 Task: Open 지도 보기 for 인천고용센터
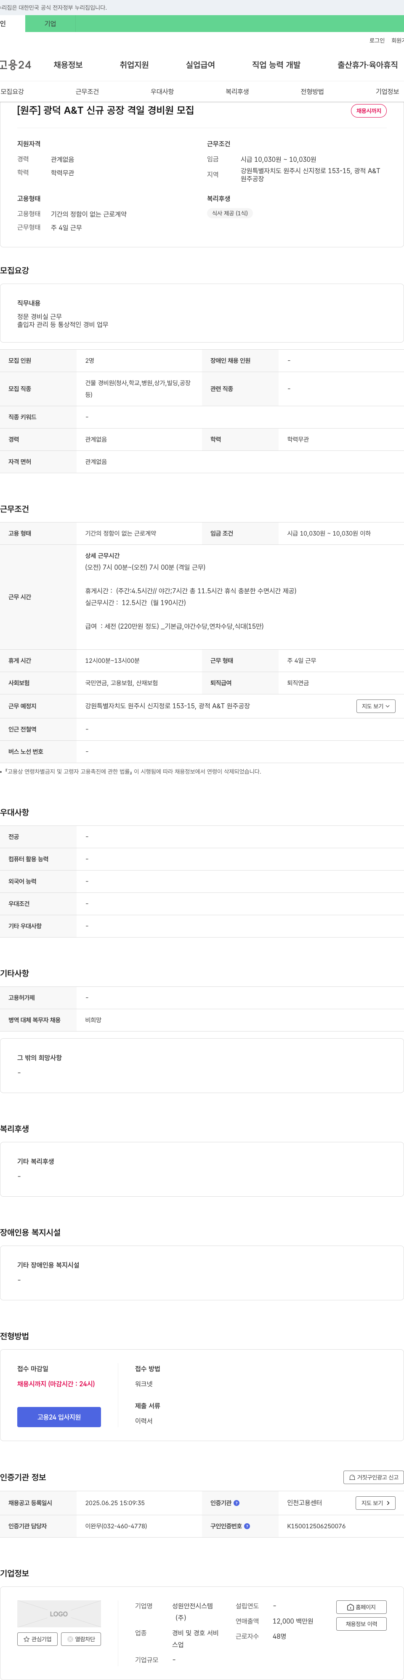click(x=375, y=1503)
